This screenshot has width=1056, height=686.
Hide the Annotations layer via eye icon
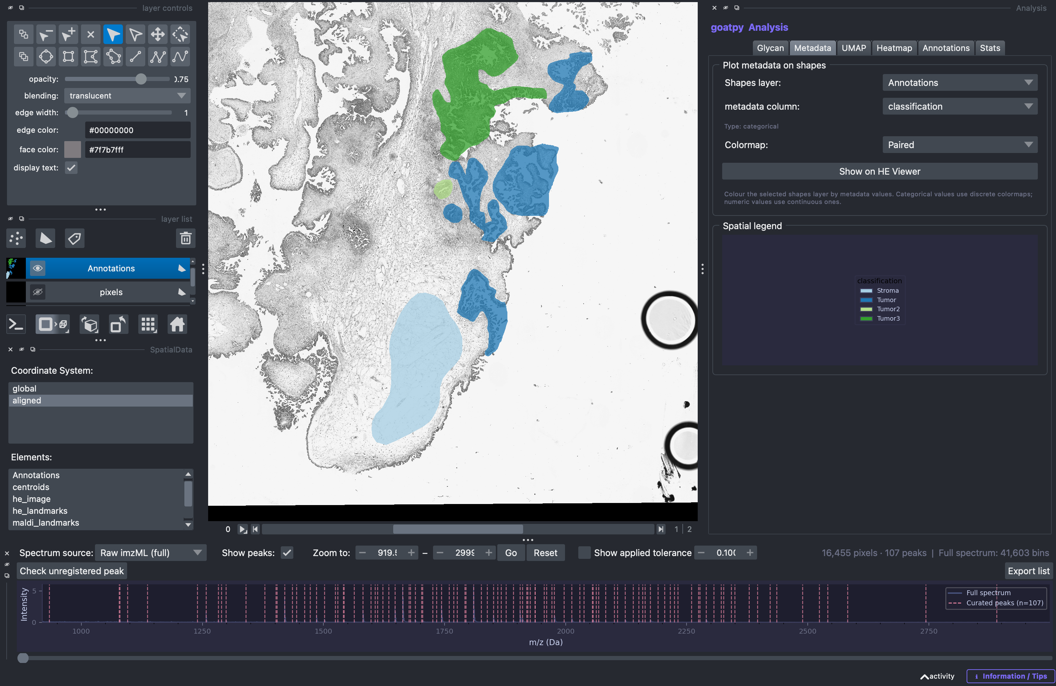tap(38, 269)
